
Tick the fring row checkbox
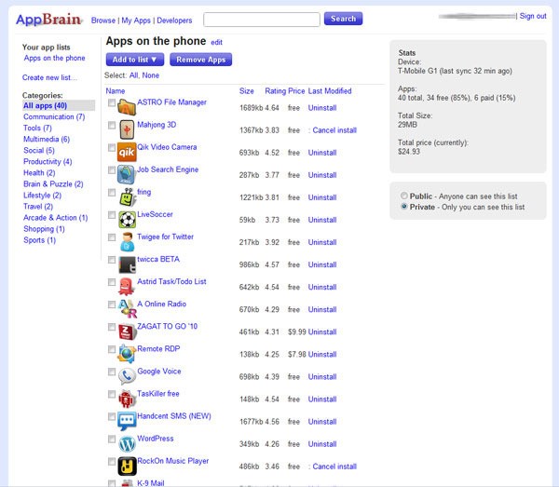[112, 193]
